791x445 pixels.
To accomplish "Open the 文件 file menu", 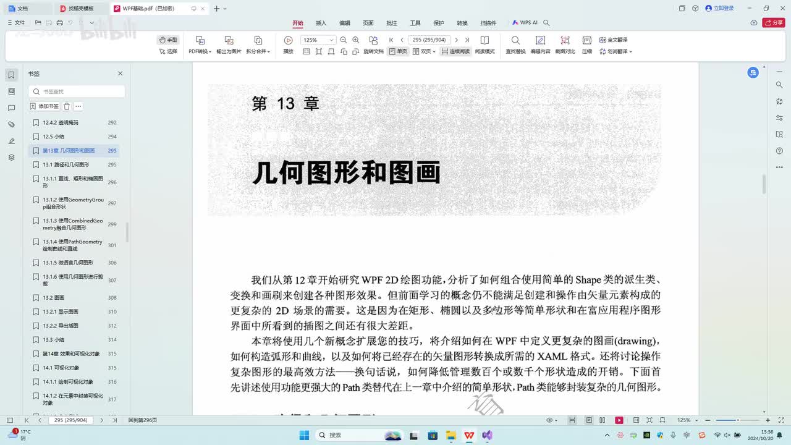I will pos(17,22).
